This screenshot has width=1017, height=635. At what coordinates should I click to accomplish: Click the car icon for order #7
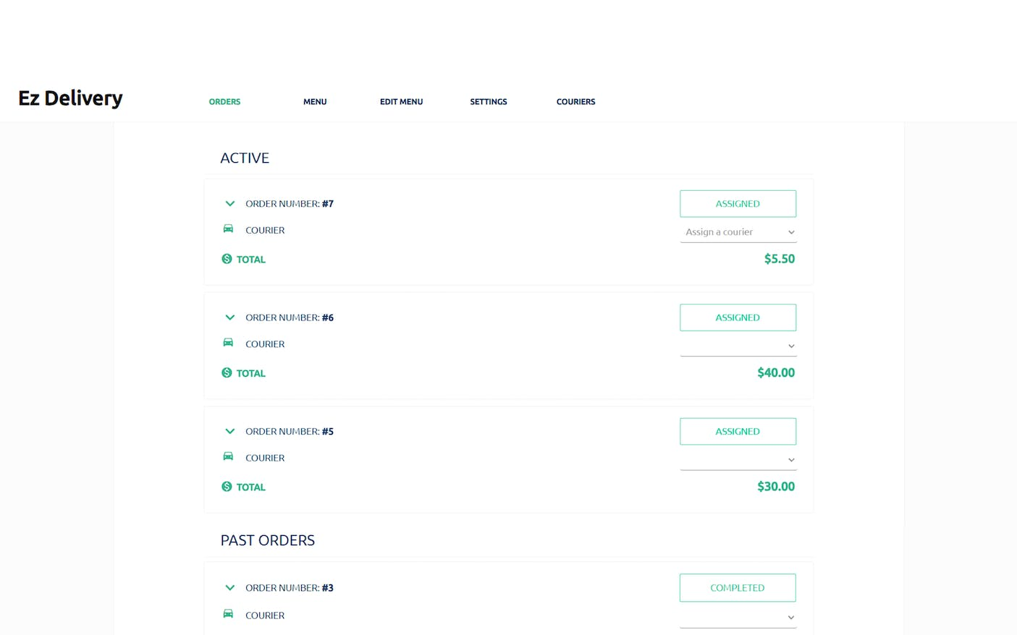[x=228, y=229]
